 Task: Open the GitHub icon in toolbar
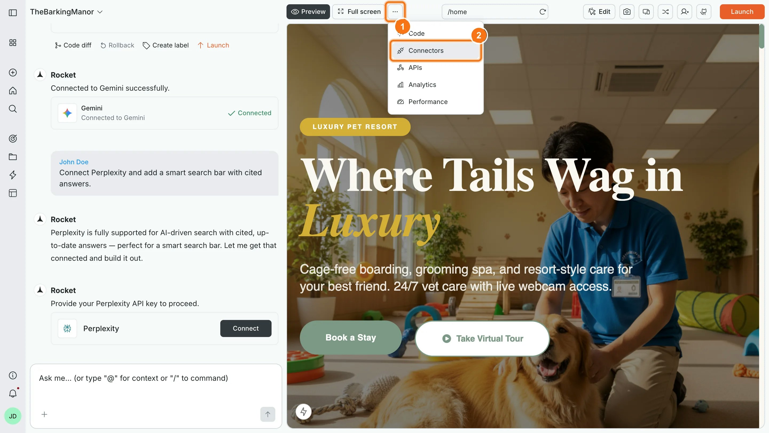pyautogui.click(x=704, y=12)
